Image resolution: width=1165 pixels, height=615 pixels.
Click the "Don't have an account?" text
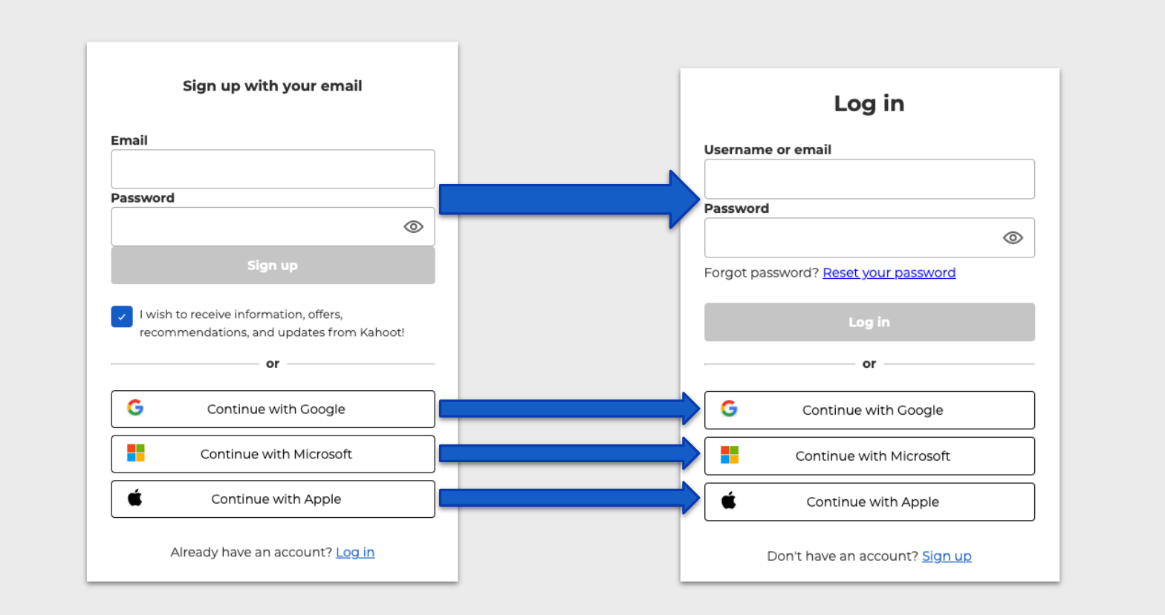pyautogui.click(x=843, y=556)
